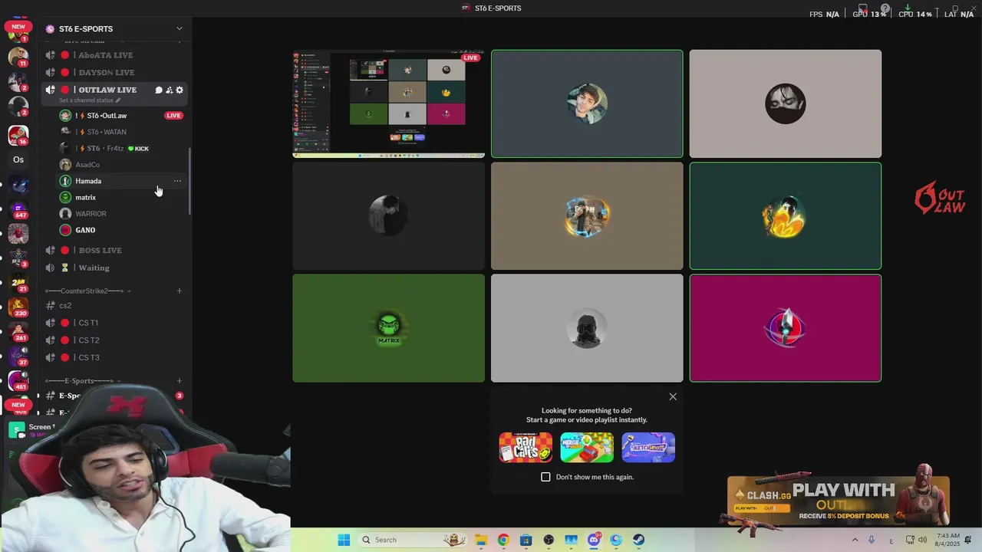This screenshot has width=982, height=552.
Task: Open Google Chrome from taskbar
Action: click(503, 540)
